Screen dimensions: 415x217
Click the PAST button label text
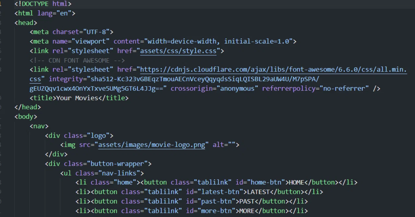coord(247,201)
